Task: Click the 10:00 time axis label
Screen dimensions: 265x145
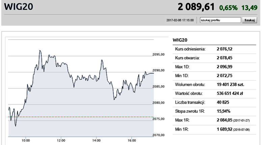Action: pos(26,140)
